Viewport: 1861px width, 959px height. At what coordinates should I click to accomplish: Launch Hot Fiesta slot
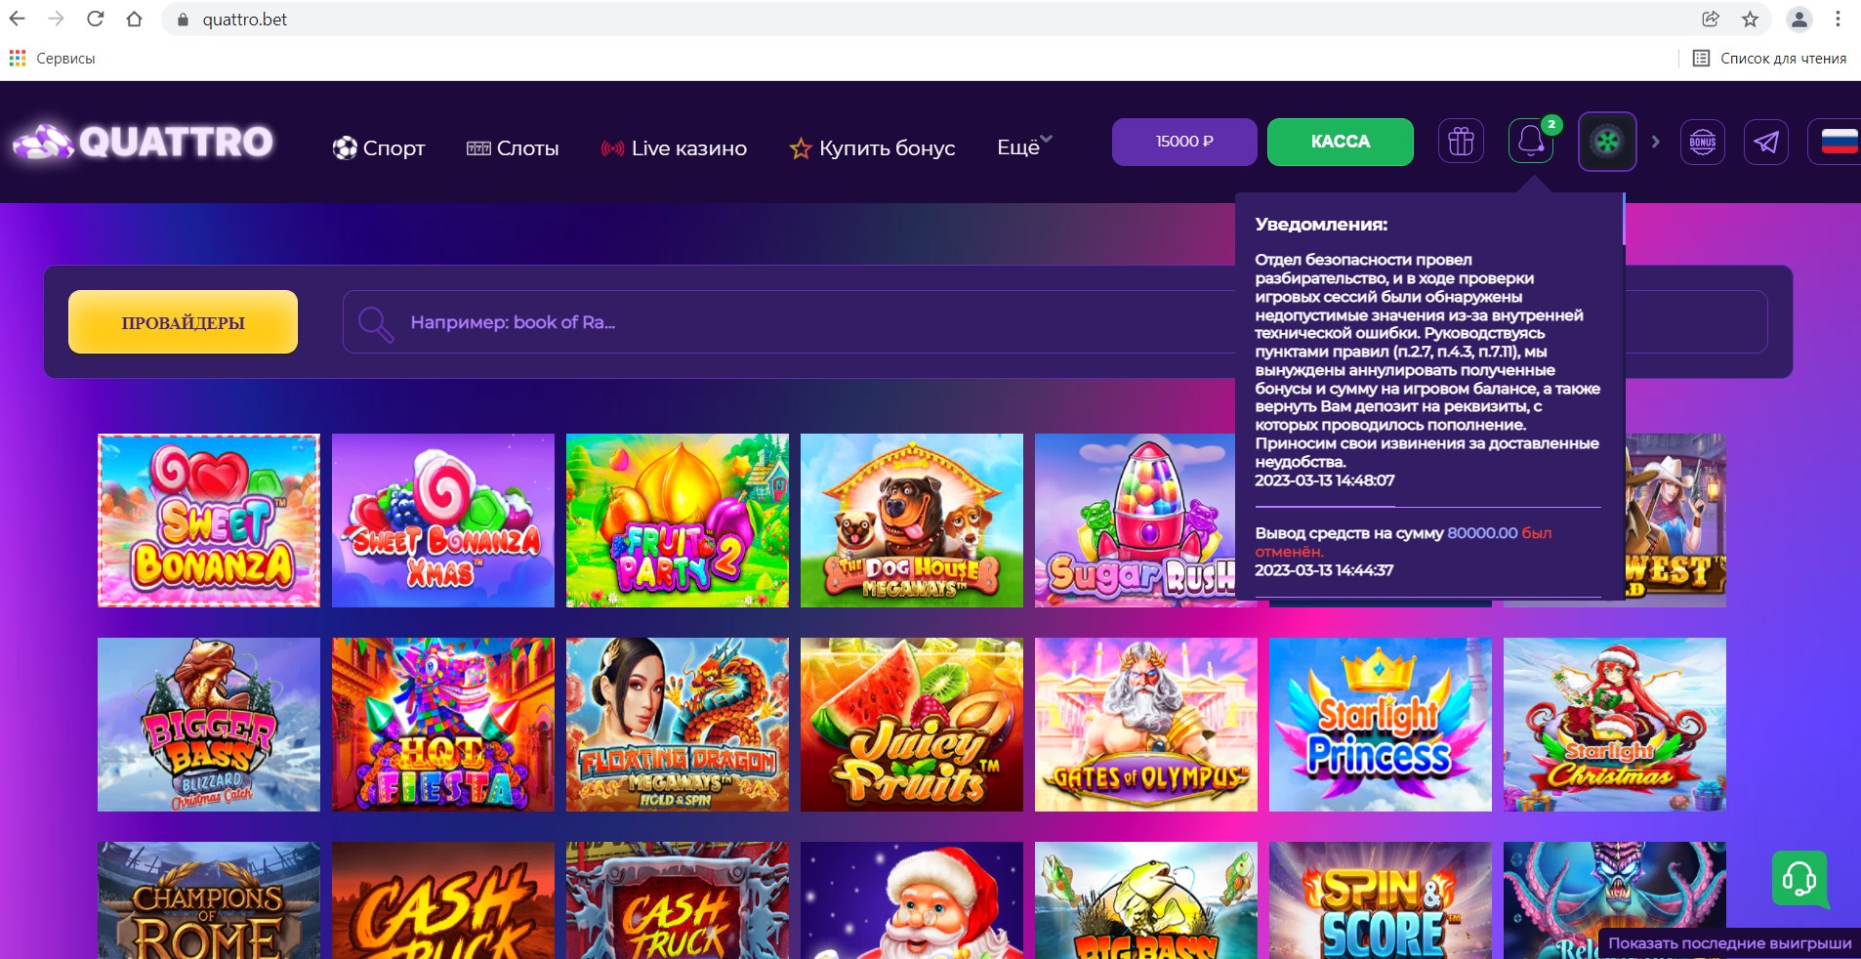pos(443,725)
